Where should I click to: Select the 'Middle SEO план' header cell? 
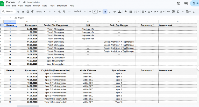click(88, 70)
